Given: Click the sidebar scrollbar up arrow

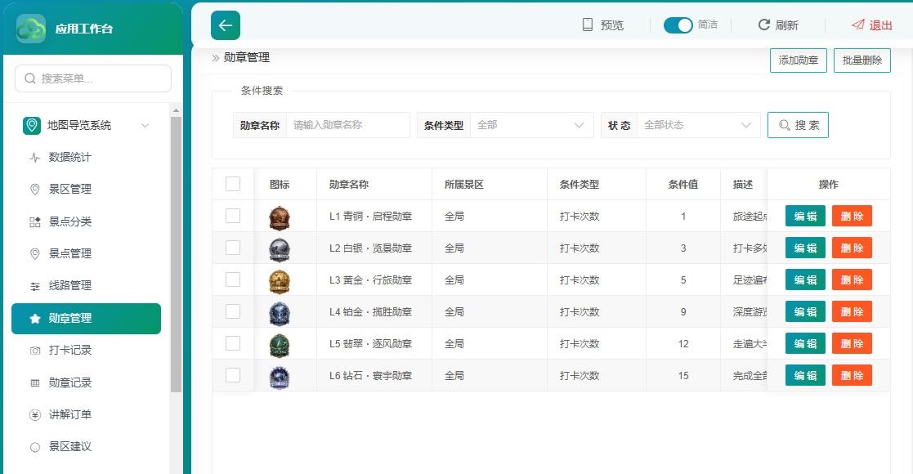Looking at the screenshot, I should 176,110.
